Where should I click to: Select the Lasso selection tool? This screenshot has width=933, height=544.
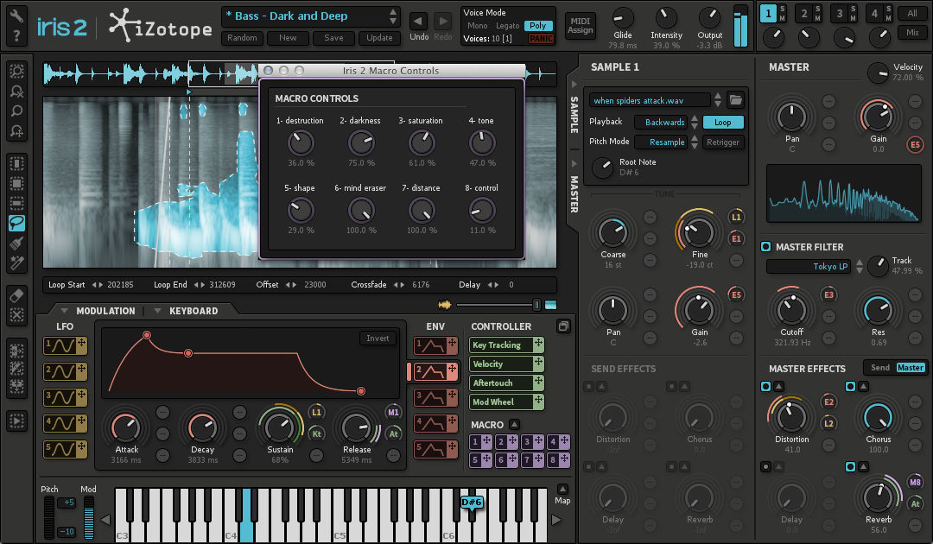(16, 223)
